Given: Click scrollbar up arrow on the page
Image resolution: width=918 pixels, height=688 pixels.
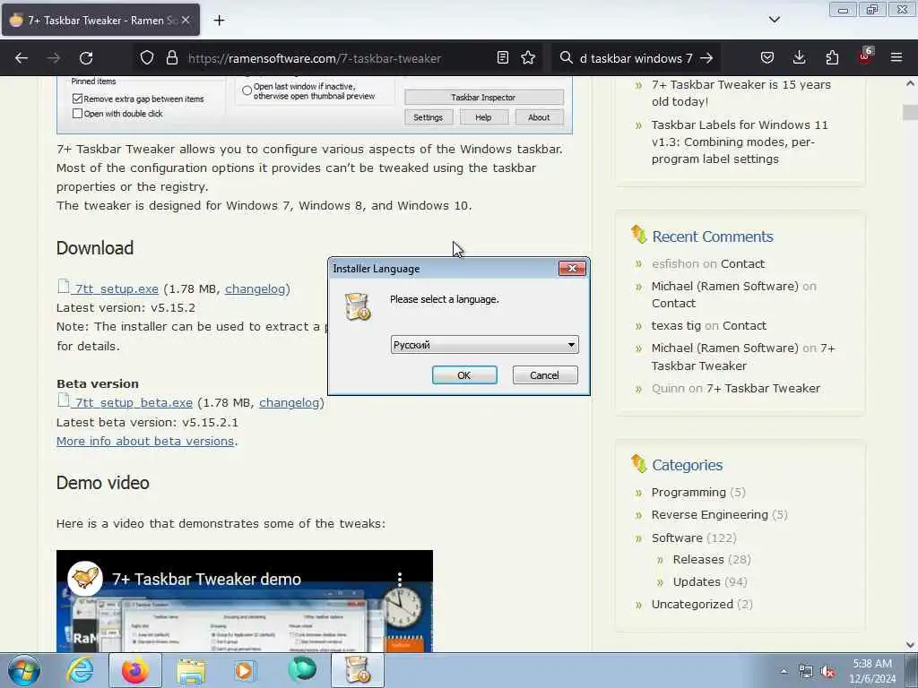Looking at the screenshot, I should tap(911, 83).
